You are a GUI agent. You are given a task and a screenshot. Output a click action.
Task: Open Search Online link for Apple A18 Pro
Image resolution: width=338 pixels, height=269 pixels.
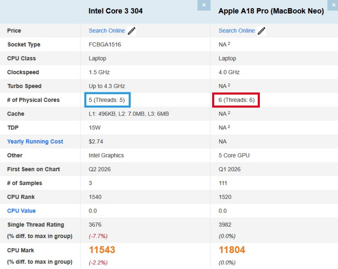coord(237,31)
